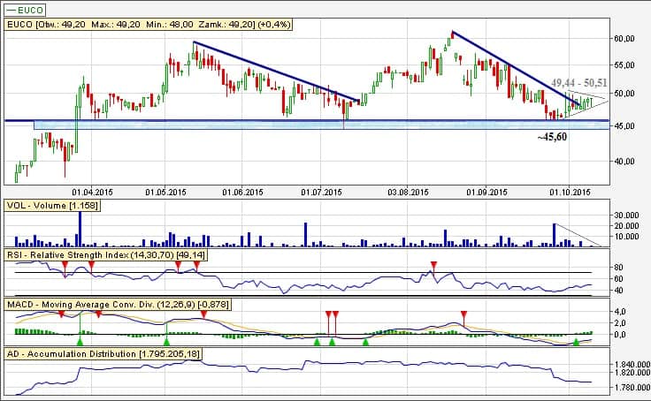Viewport: 651px width, 401px height.
Task: Click the light blue horizontal support zone
Action: click(x=265, y=125)
